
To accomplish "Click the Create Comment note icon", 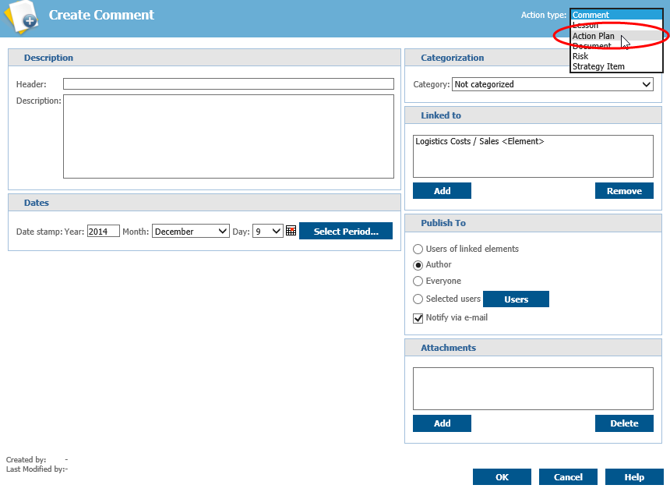I will pyautogui.click(x=19, y=17).
